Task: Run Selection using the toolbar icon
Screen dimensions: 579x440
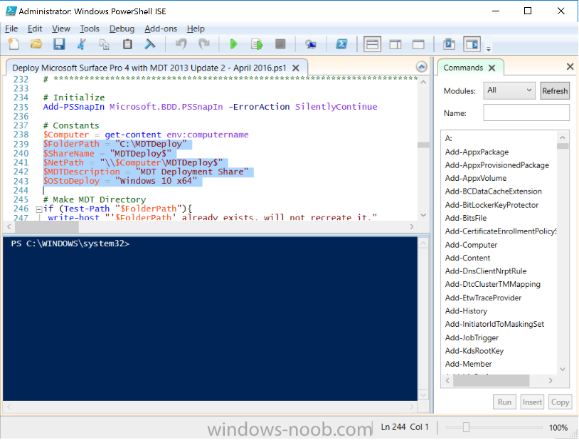Action: coord(257,44)
